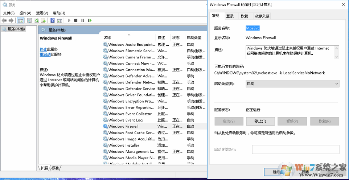Open the blue Help toolbar icon

(53, 20)
